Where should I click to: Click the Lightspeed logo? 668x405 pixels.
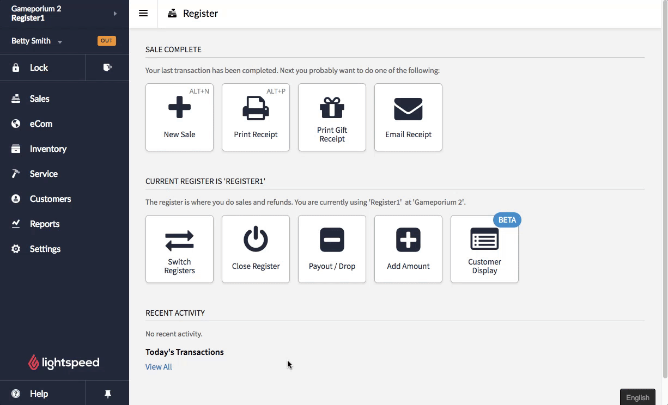(x=64, y=363)
